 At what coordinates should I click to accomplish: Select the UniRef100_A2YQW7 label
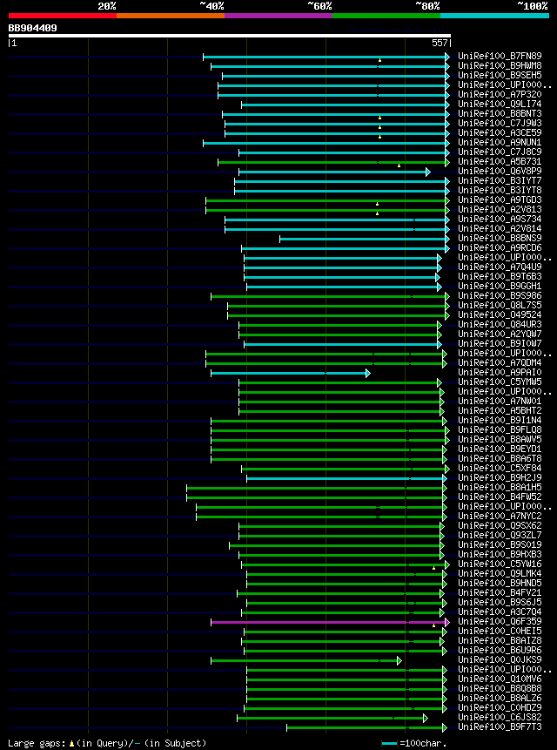point(500,334)
